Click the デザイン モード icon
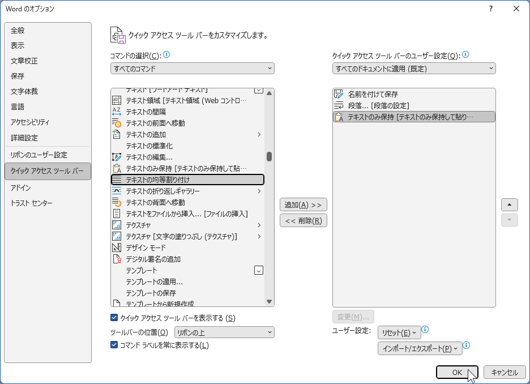 [x=117, y=248]
